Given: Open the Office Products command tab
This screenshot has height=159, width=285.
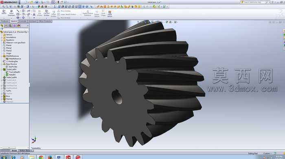Looking at the screenshot, I should click(45, 21).
